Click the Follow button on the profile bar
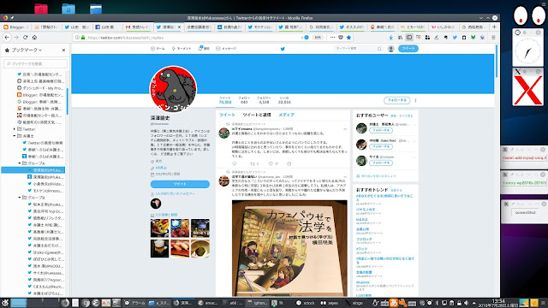 397,100
